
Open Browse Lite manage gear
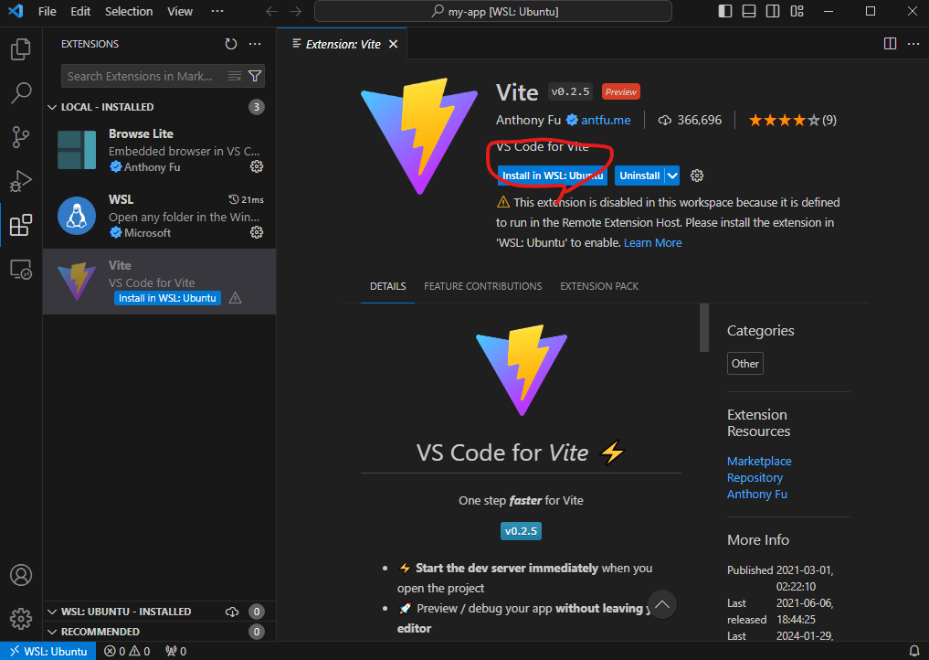(x=257, y=166)
